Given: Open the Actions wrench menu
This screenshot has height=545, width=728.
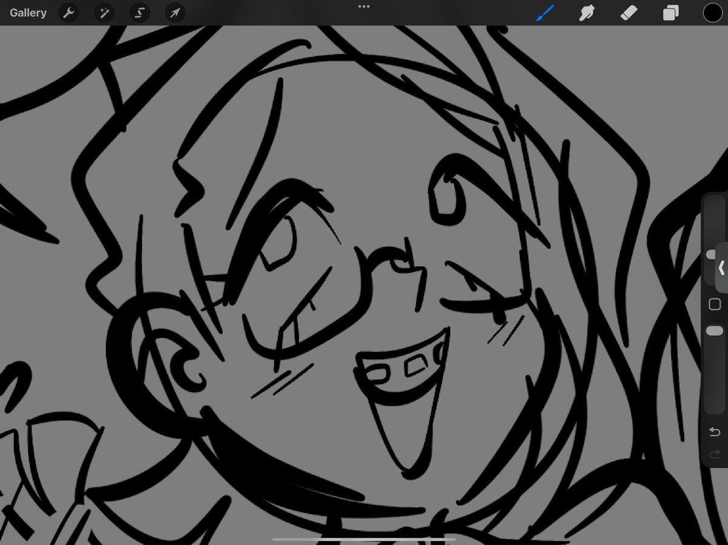Looking at the screenshot, I should pyautogui.click(x=69, y=13).
